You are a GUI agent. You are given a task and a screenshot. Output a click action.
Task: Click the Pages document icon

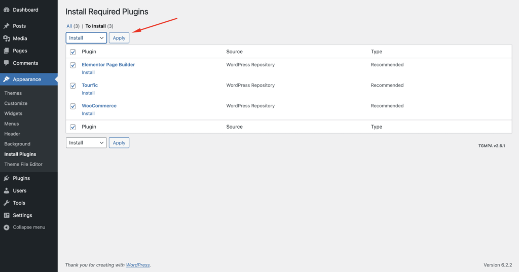[x=6, y=51]
